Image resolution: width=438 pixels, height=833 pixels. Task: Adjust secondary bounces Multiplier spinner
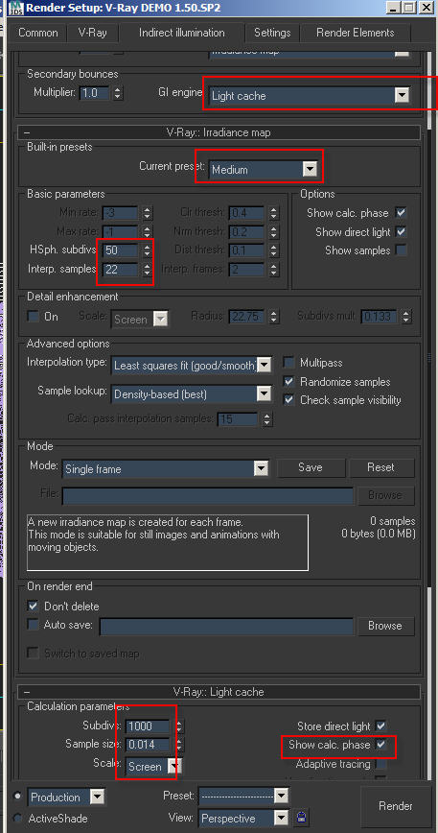pyautogui.click(x=118, y=93)
